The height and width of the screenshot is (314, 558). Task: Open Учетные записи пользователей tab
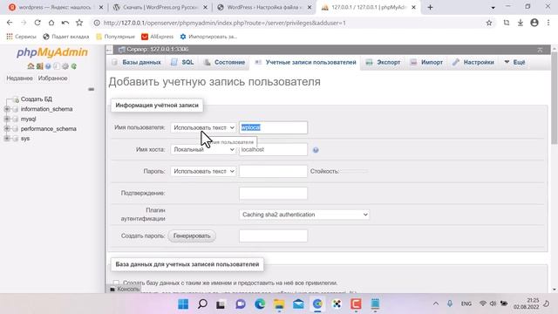click(306, 62)
